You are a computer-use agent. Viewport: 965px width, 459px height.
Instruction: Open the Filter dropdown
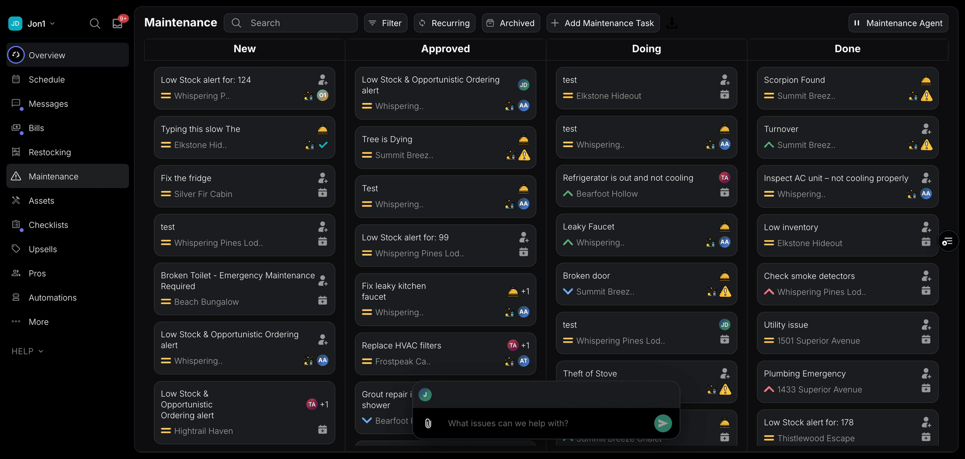tap(385, 23)
